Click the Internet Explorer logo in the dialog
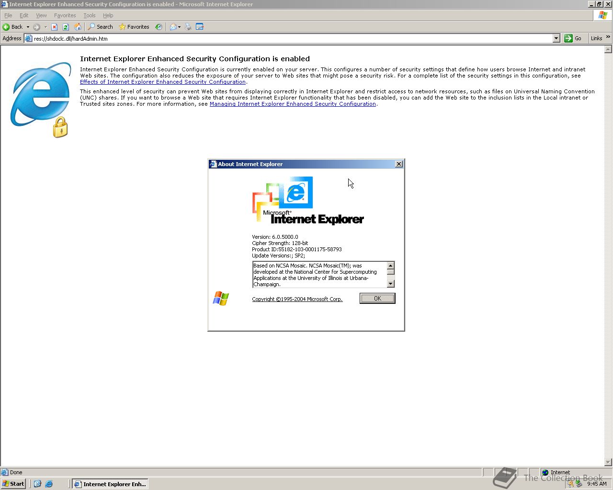Viewport: 613px width, 490px height. tap(307, 200)
